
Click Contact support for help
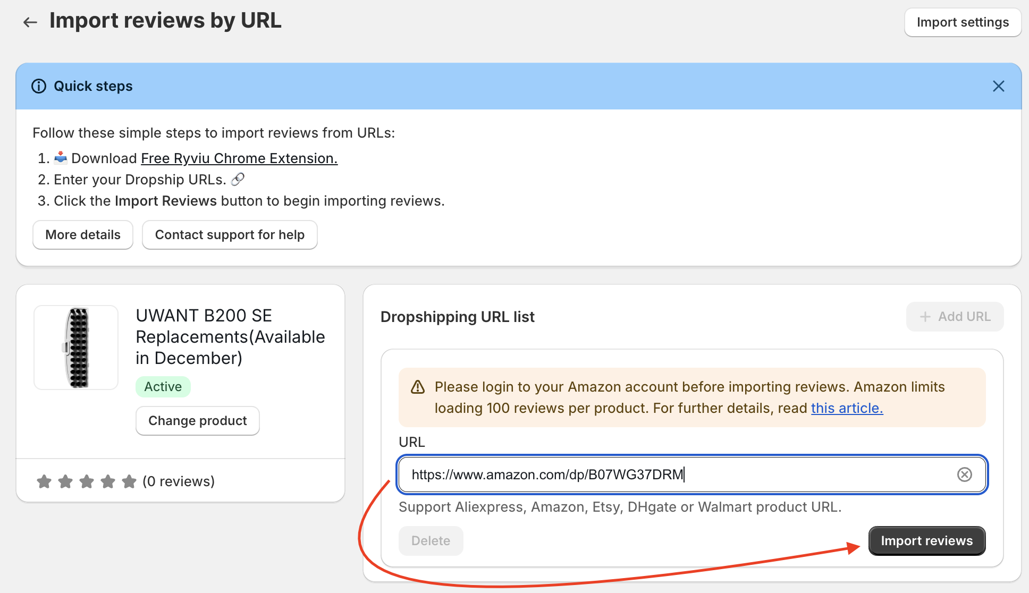[x=230, y=235]
